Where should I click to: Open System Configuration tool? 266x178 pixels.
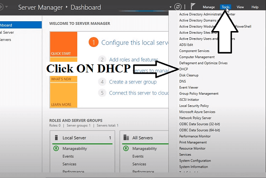point(195,161)
